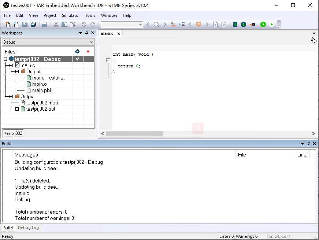Toggle a bookmark with the orange shield icon

pos(199,25)
